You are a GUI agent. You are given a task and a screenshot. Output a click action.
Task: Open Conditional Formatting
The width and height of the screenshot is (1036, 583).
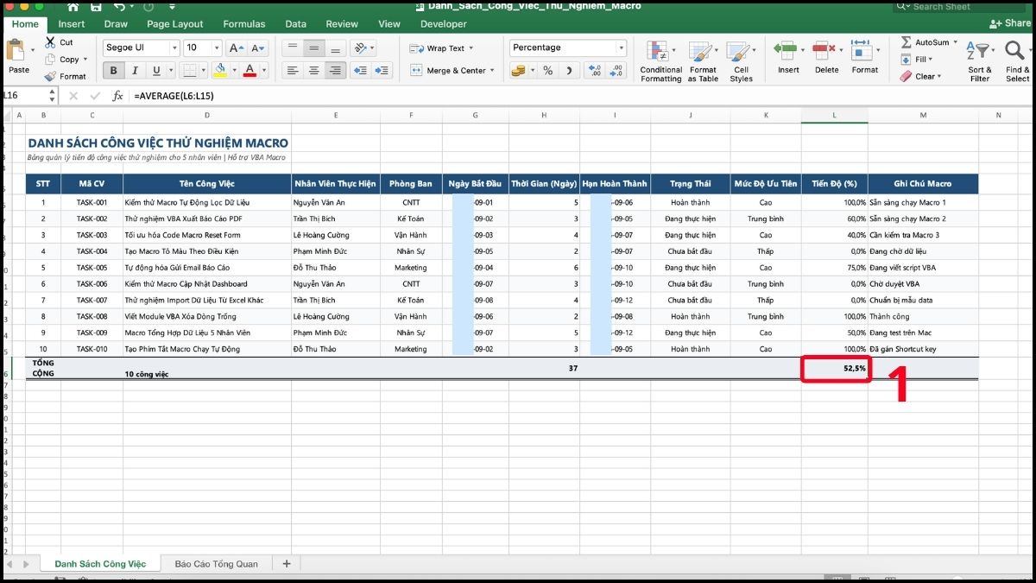(x=661, y=61)
